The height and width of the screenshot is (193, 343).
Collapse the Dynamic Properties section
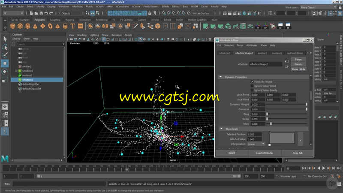(220, 77)
